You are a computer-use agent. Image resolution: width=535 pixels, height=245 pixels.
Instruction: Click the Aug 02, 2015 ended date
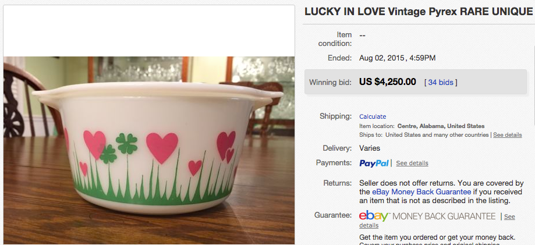(x=397, y=58)
